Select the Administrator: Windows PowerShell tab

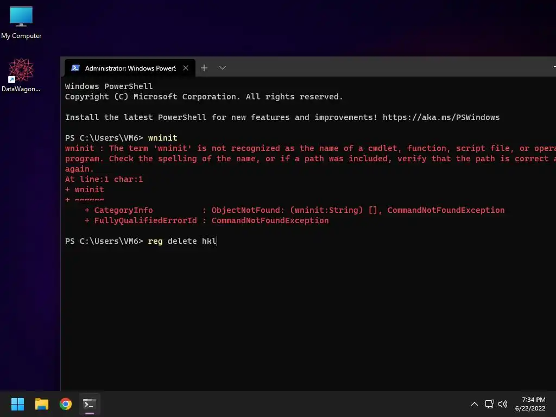tap(130, 68)
